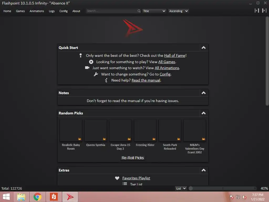Click the platform icon on Realistic Baby Room
Viewport: 269px width, 202px height.
click(x=80, y=139)
